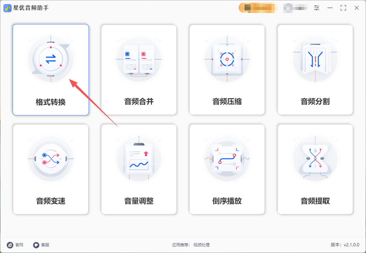The image size is (366, 253).
Task: Click the 格式转换 label text
Action: 51,102
